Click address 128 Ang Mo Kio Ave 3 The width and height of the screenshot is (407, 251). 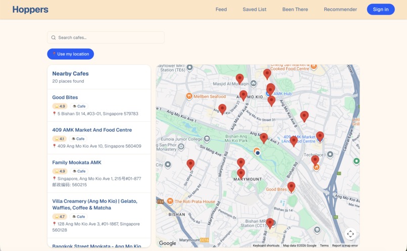point(96,227)
